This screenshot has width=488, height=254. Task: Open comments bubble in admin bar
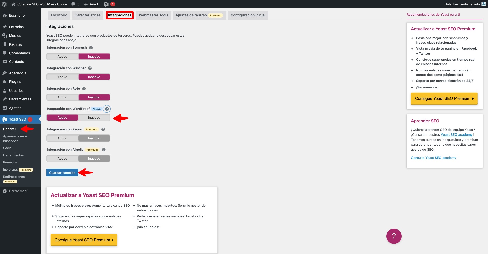(x=73, y=4)
